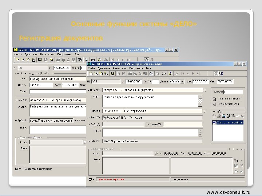Expand Рубр. arrow in back window
The height and width of the screenshot is (196, 262).
point(16,121)
